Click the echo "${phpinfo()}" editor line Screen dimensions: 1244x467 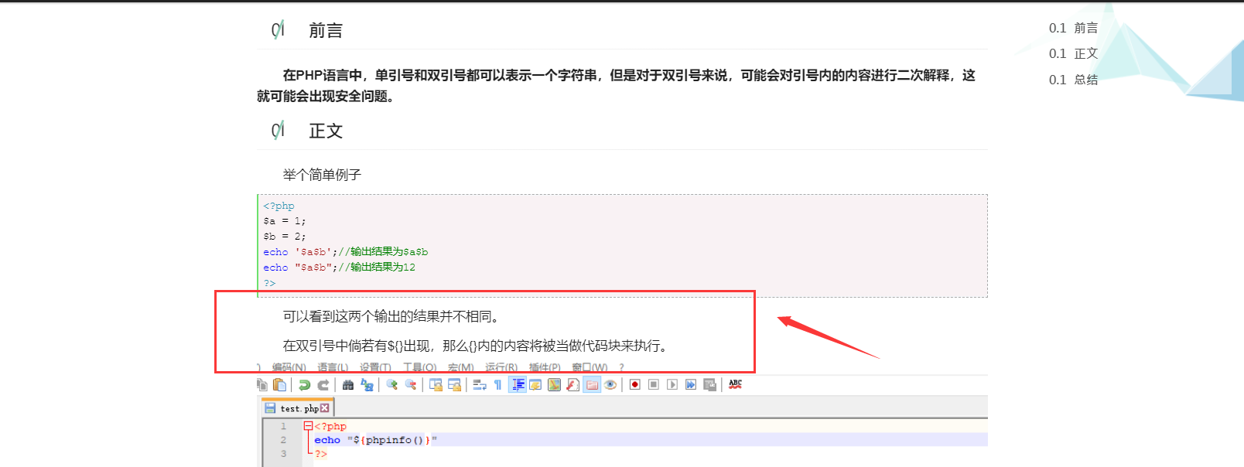click(376, 440)
